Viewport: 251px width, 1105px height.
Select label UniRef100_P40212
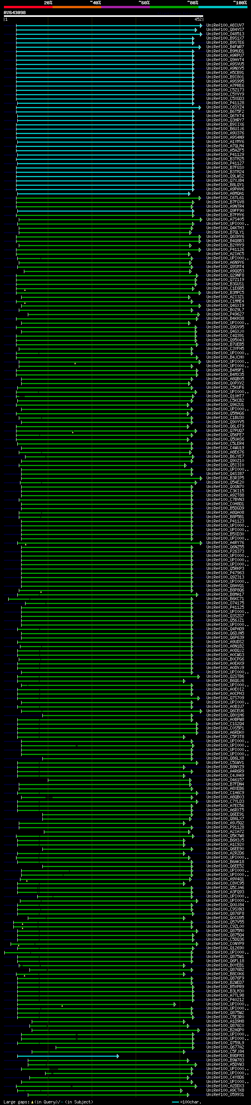tap(225, 1000)
